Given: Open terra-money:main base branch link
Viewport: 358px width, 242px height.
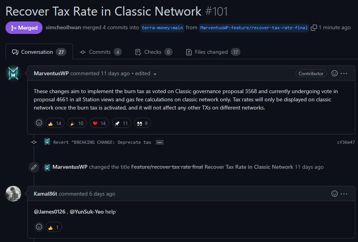Looking at the screenshot, I should 162,28.
